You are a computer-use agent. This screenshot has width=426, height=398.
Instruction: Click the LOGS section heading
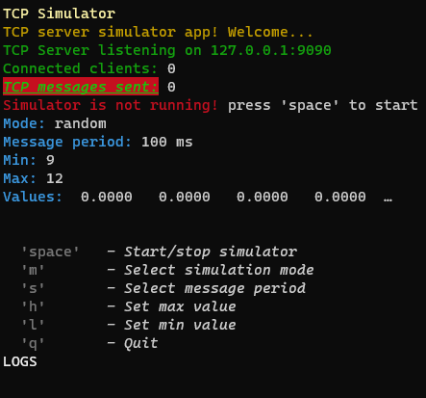tap(20, 361)
